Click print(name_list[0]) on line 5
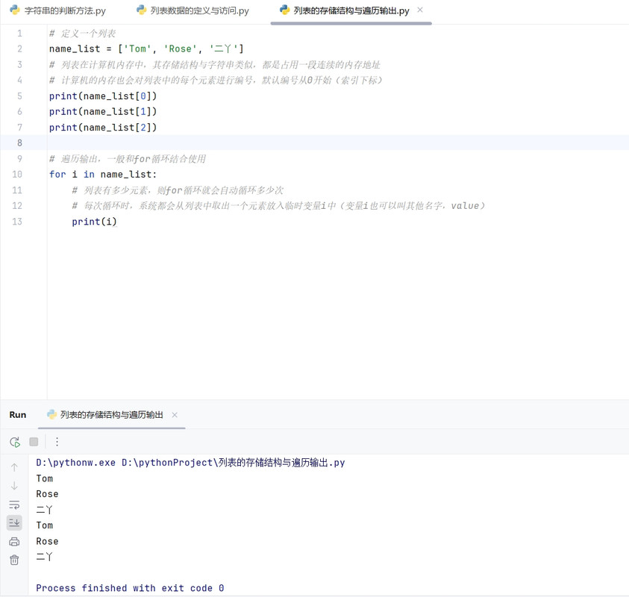Image resolution: width=629 pixels, height=597 pixels. (x=103, y=96)
